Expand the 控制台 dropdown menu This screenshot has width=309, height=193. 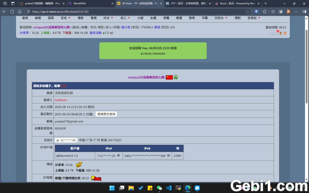[x=221, y=18]
